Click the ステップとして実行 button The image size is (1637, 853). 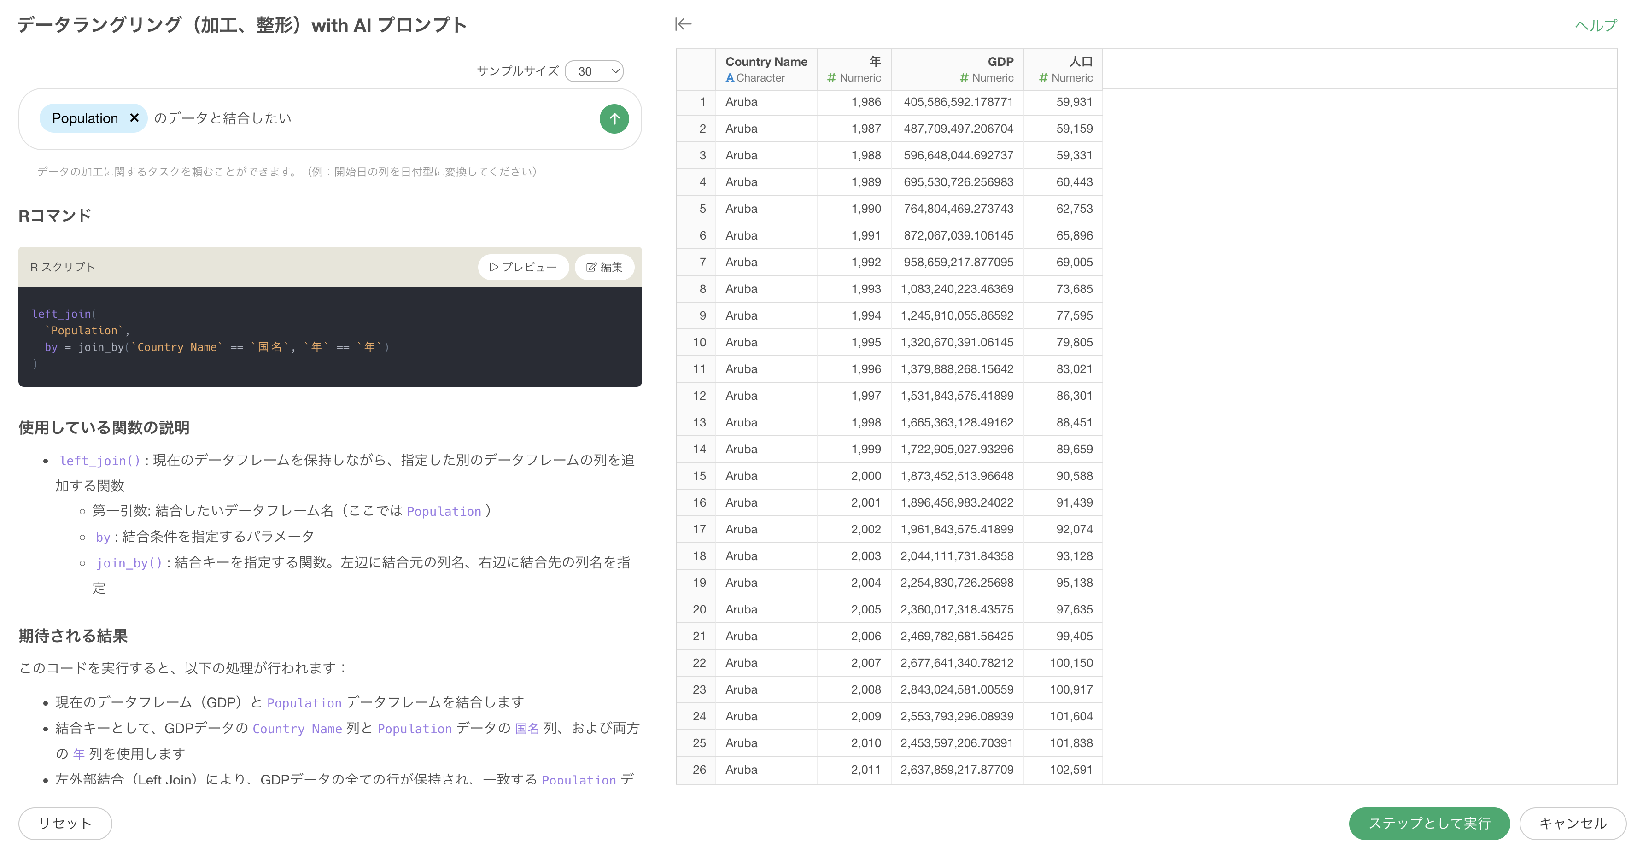[1429, 823]
